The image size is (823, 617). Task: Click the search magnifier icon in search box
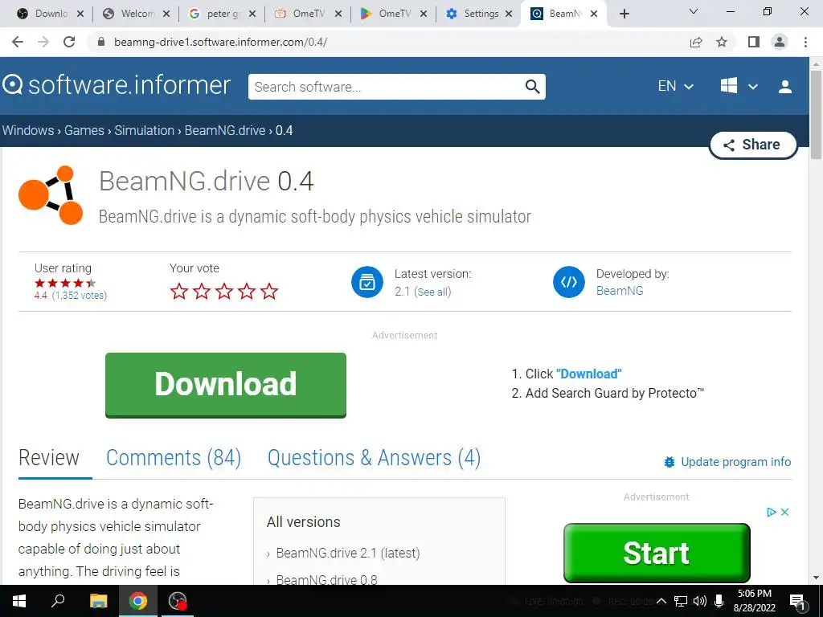pyautogui.click(x=532, y=87)
